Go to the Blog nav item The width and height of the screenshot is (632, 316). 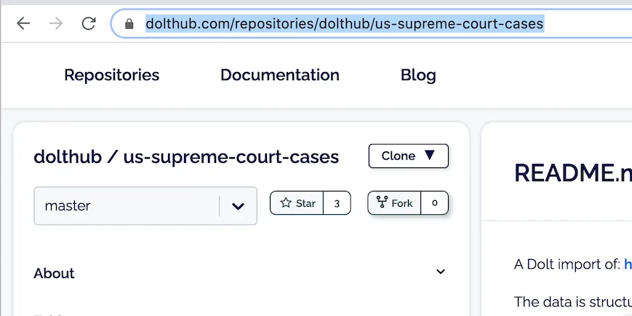click(418, 75)
